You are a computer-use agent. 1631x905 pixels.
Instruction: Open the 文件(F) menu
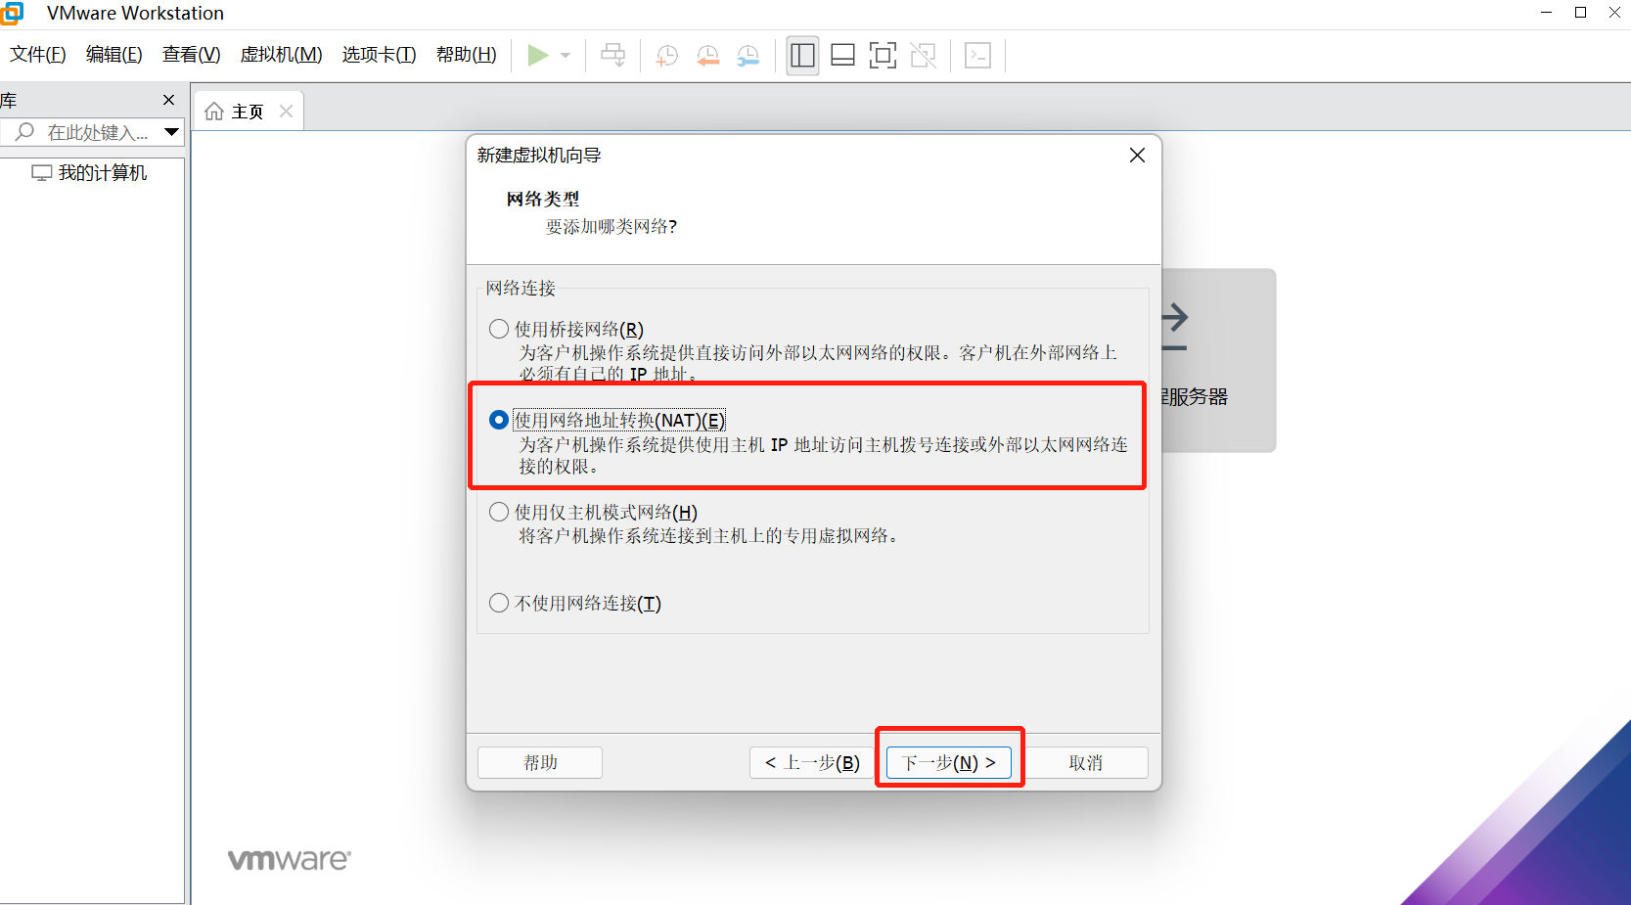[x=38, y=55]
